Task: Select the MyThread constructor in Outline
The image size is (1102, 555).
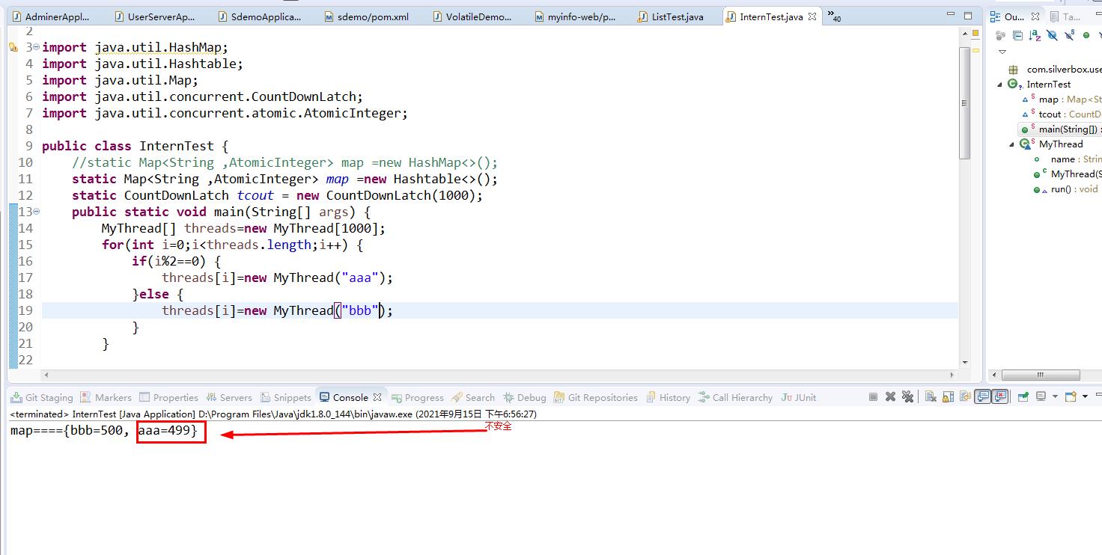Action: [x=1067, y=174]
